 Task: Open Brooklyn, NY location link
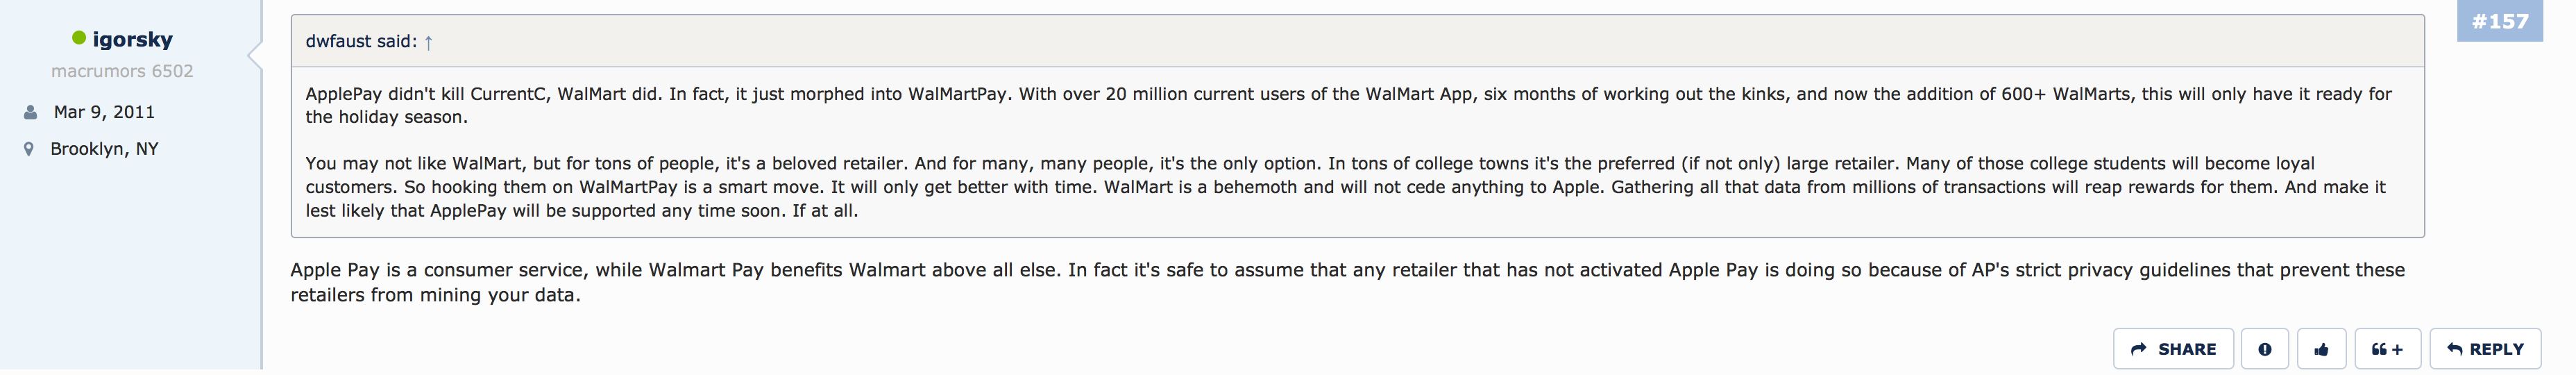[x=104, y=149]
